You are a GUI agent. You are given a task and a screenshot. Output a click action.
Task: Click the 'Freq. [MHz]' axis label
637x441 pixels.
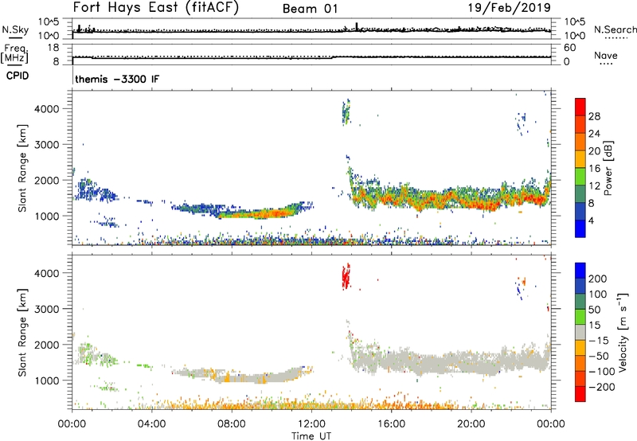coord(14,54)
